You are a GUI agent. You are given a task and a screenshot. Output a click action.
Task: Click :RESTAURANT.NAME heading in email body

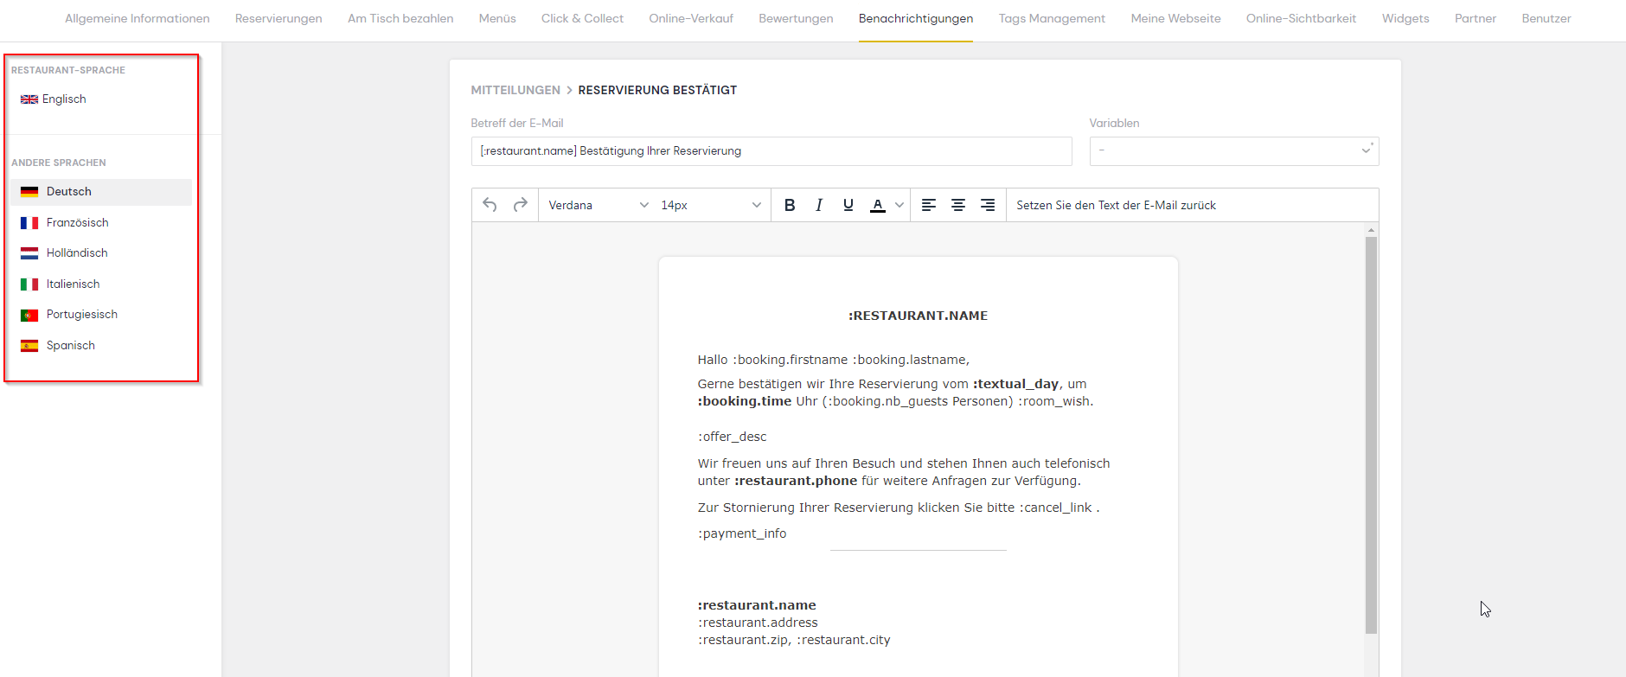coord(918,316)
